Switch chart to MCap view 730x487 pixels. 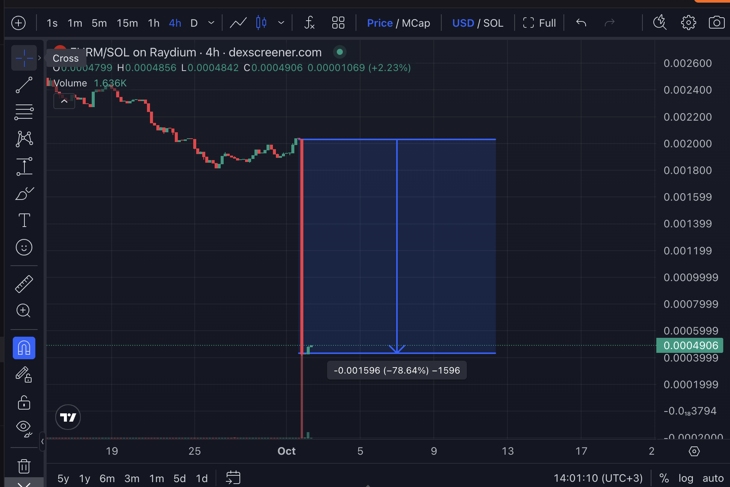(x=416, y=23)
